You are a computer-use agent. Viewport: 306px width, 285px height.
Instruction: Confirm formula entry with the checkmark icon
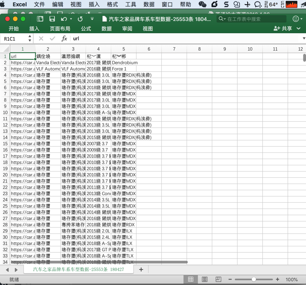(52, 39)
